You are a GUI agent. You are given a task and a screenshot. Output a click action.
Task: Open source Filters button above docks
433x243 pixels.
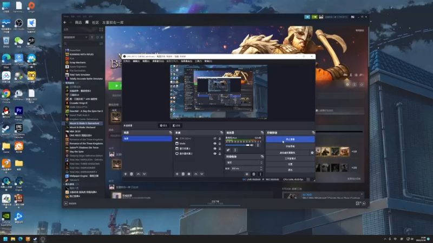176,126
